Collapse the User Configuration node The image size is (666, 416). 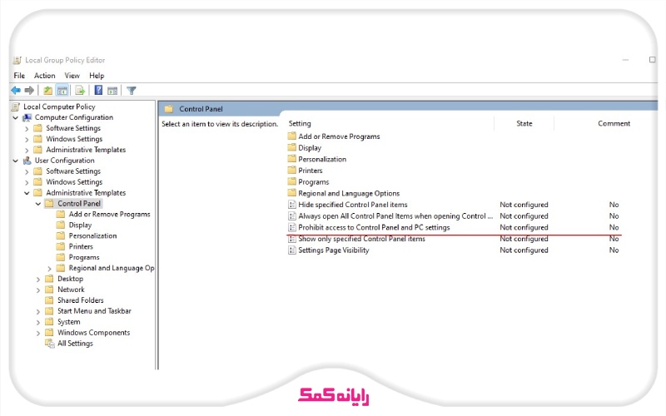point(15,161)
